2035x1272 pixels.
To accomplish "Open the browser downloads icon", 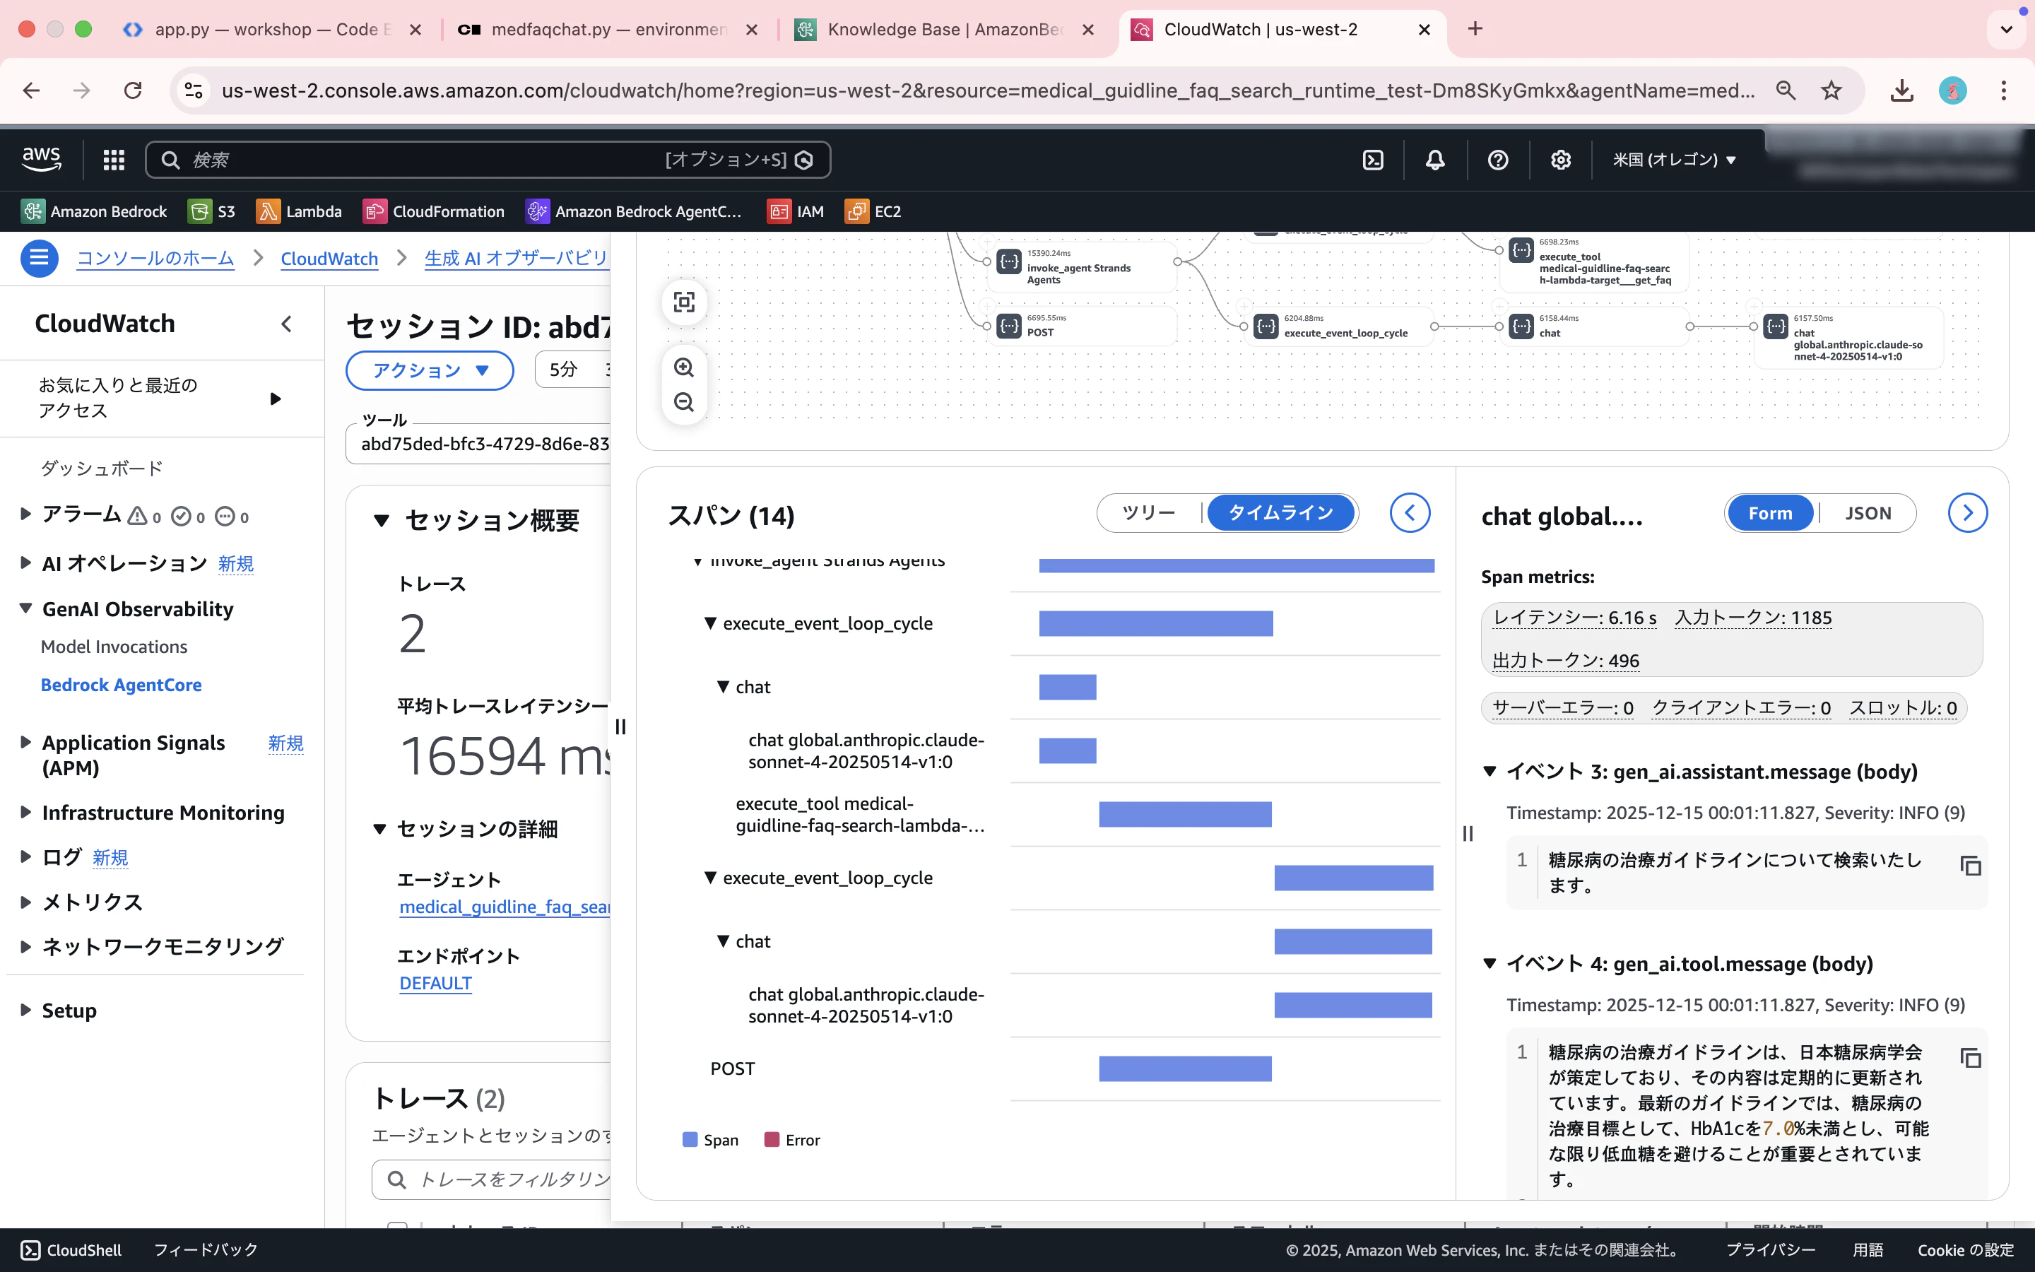I will pos(1902,90).
